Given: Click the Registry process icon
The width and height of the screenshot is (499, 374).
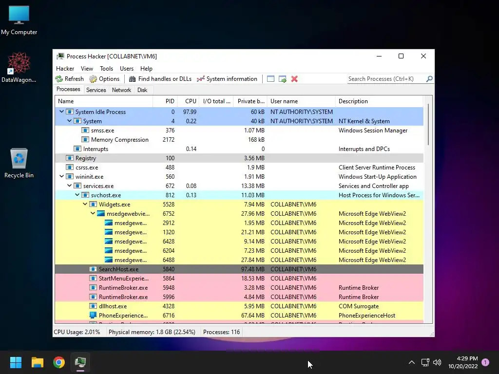Looking at the screenshot, I should point(69,158).
